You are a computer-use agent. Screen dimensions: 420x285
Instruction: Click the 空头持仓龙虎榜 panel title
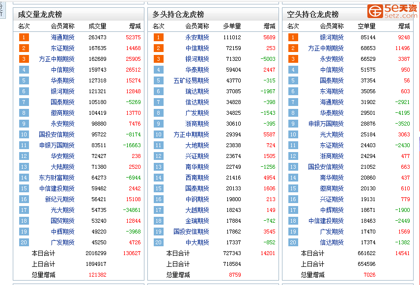(x=312, y=14)
